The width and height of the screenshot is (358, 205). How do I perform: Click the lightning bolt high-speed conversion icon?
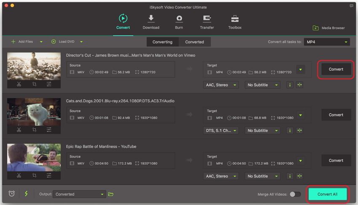coord(26,194)
